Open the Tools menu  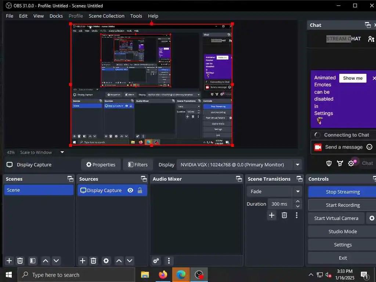pos(136,16)
